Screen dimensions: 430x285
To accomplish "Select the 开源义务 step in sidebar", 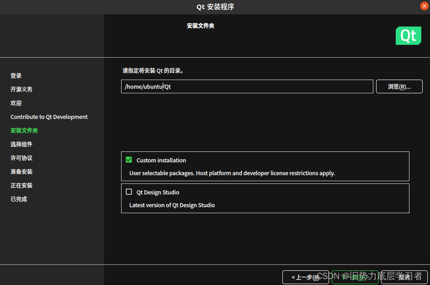I will [x=21, y=90].
